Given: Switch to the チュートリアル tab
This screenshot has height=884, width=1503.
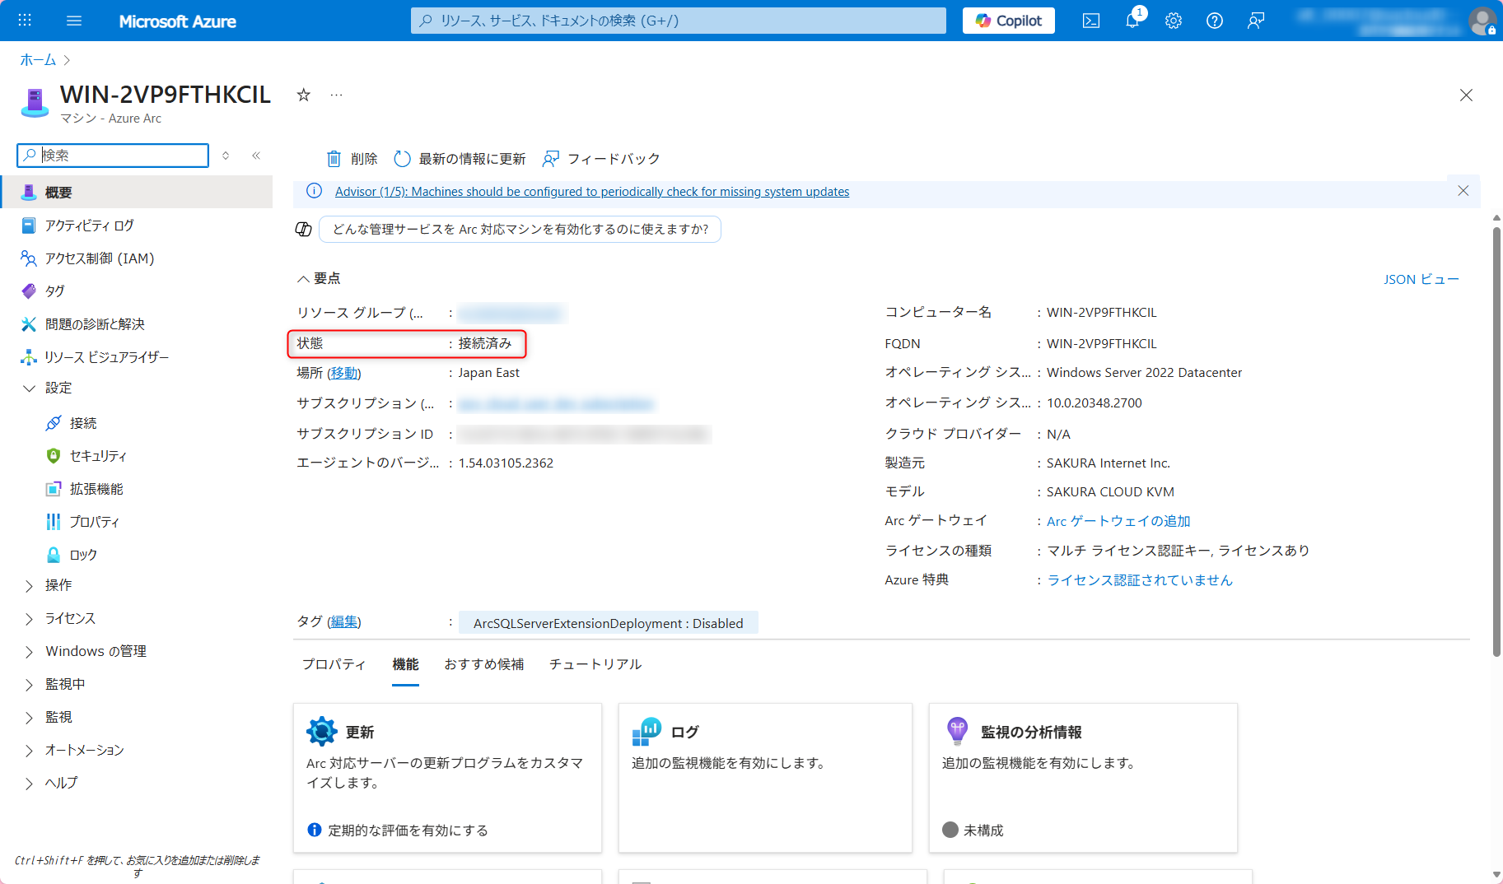Looking at the screenshot, I should pyautogui.click(x=594, y=663).
